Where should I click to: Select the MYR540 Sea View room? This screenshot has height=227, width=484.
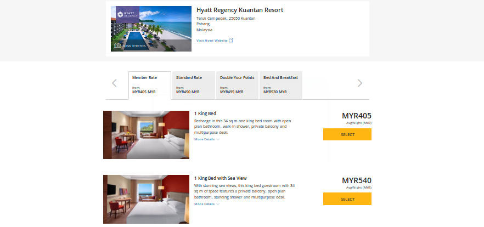pos(347,199)
